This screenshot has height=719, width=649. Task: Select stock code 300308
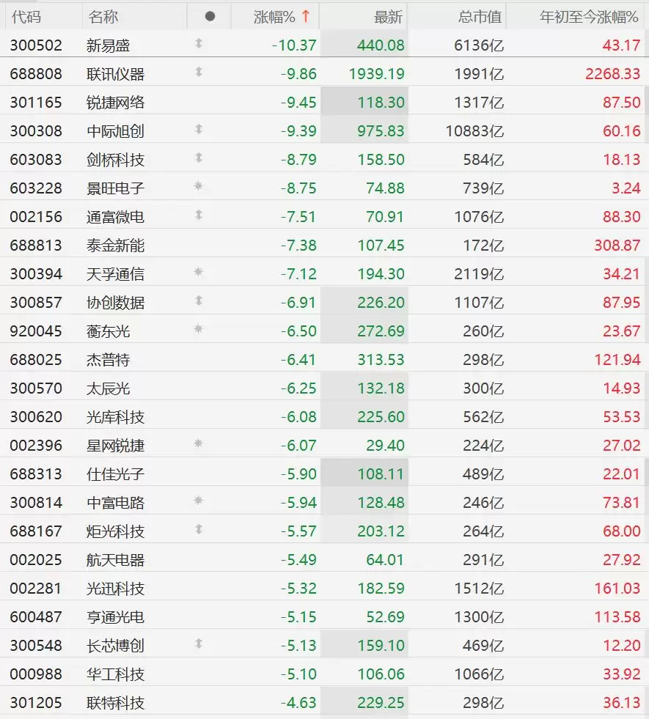coord(36,131)
